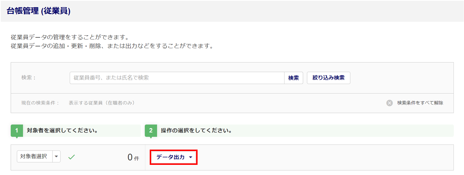The width and height of the screenshot is (464, 175).
Task: Click the circled X clear-conditions icon
Action: (x=390, y=103)
